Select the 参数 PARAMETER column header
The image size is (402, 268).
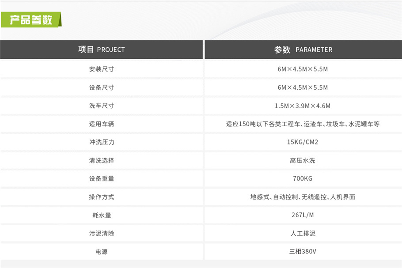point(303,49)
